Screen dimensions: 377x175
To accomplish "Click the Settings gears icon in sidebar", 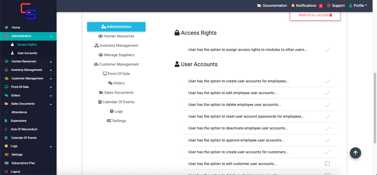I will coord(6,155).
